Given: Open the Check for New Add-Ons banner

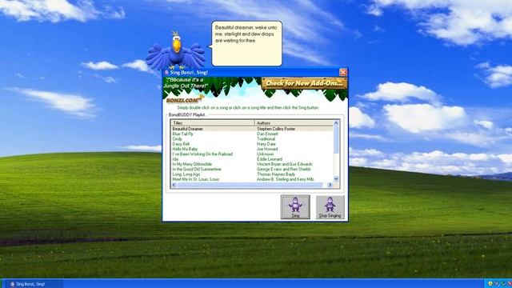Looking at the screenshot, I should (x=304, y=83).
